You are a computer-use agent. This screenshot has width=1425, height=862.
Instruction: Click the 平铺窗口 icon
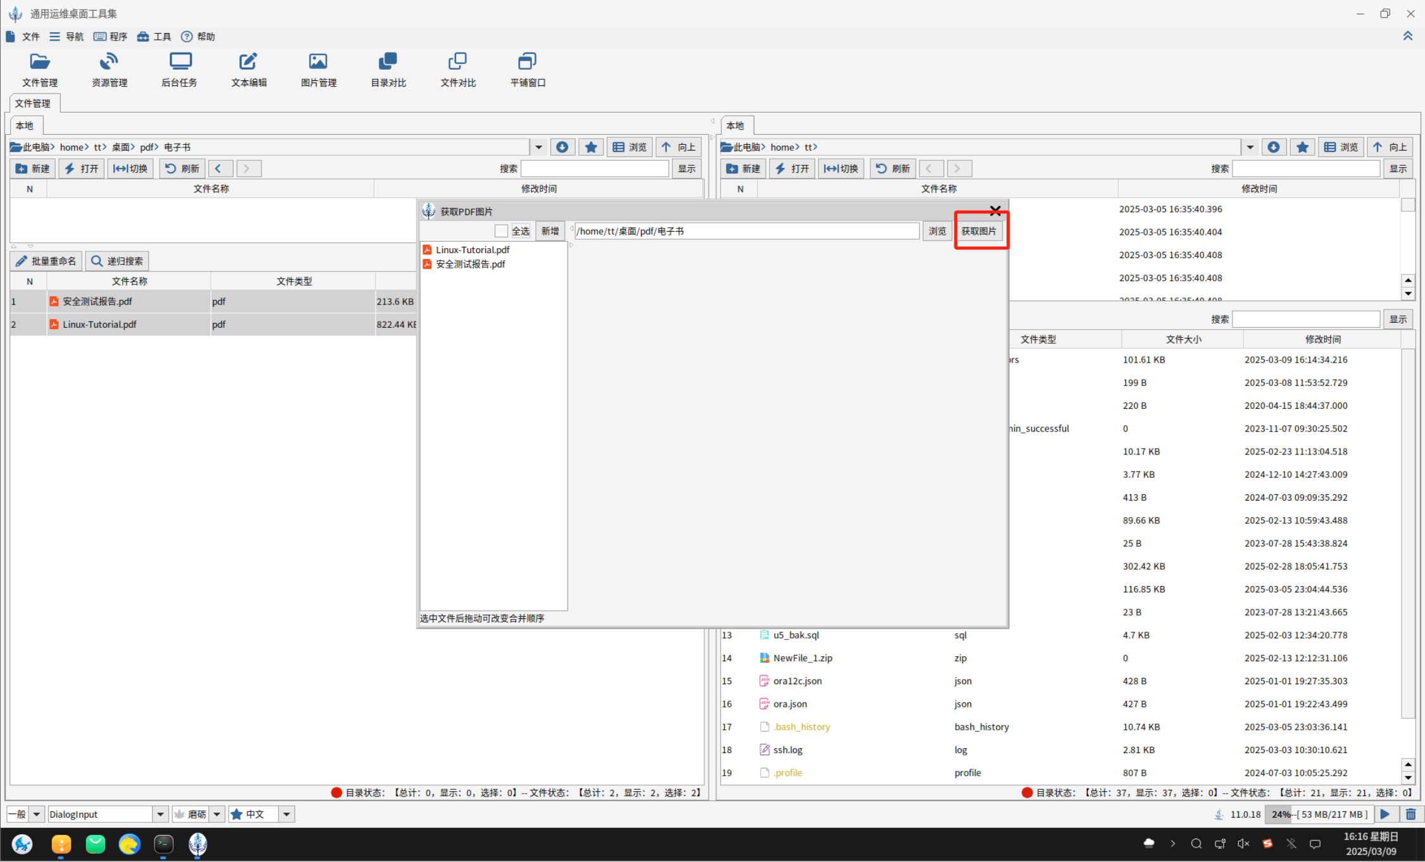click(x=527, y=69)
